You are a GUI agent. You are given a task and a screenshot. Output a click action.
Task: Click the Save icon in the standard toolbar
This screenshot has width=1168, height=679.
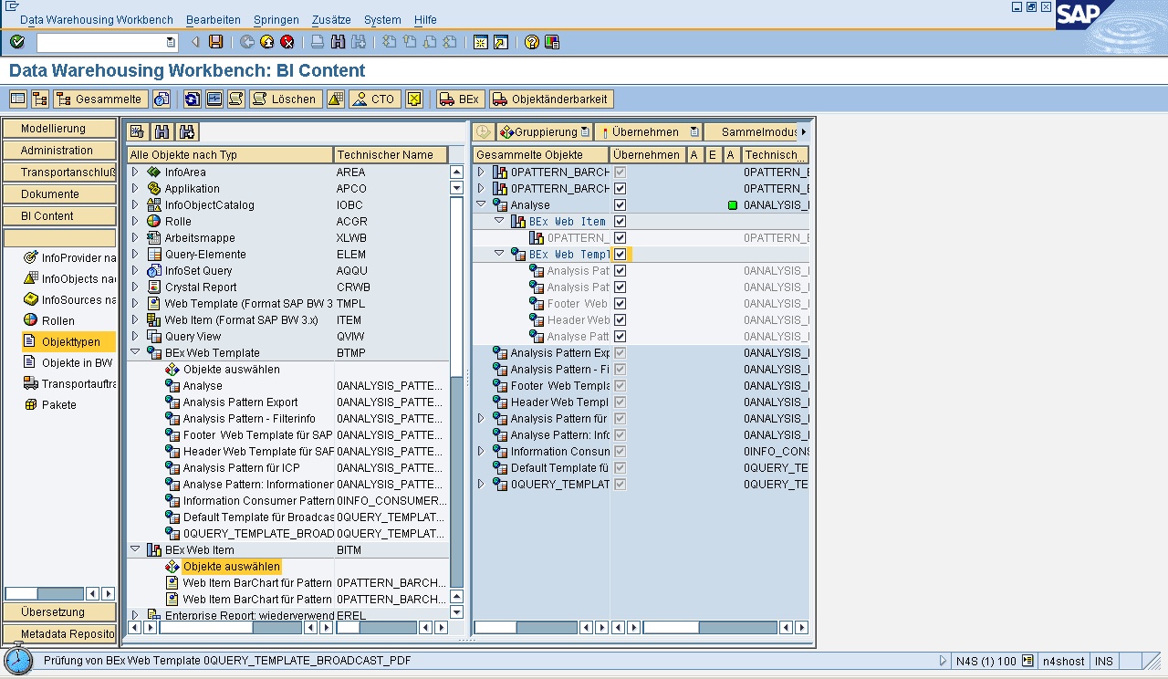click(216, 42)
